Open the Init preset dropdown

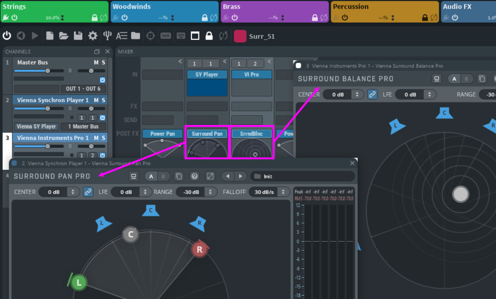(302, 176)
